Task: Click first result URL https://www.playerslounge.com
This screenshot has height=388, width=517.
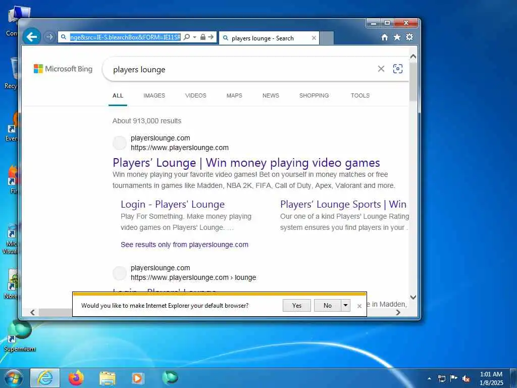Action: 180,148
